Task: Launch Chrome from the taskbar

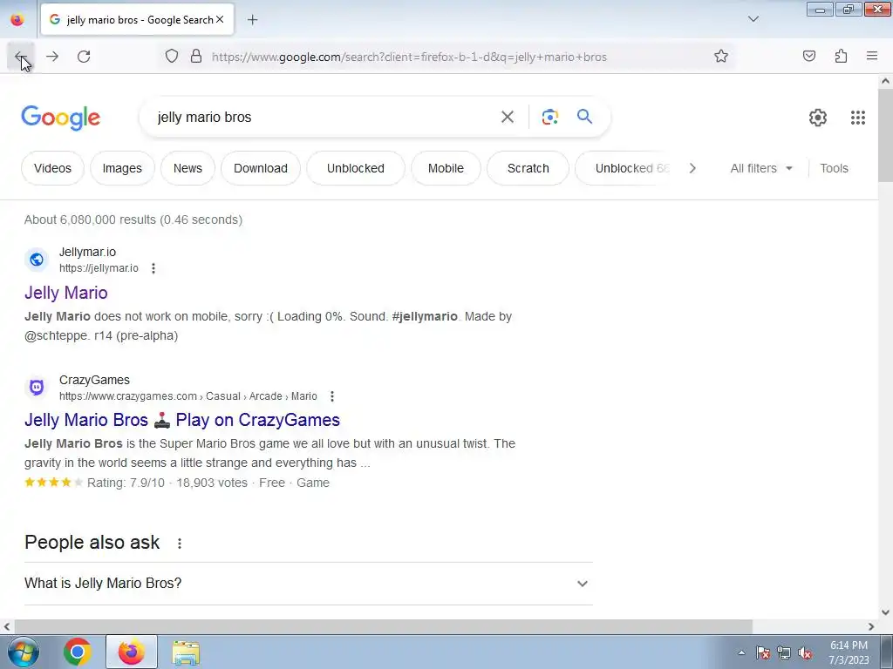Action: coord(78,652)
